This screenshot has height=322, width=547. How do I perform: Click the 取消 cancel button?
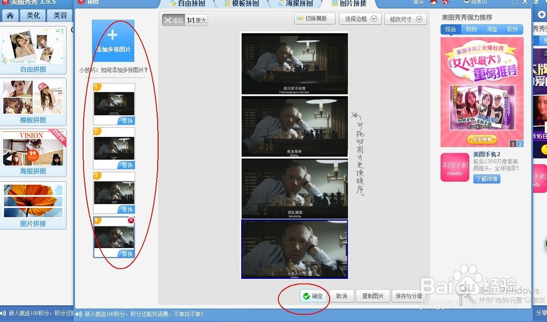coord(341,296)
